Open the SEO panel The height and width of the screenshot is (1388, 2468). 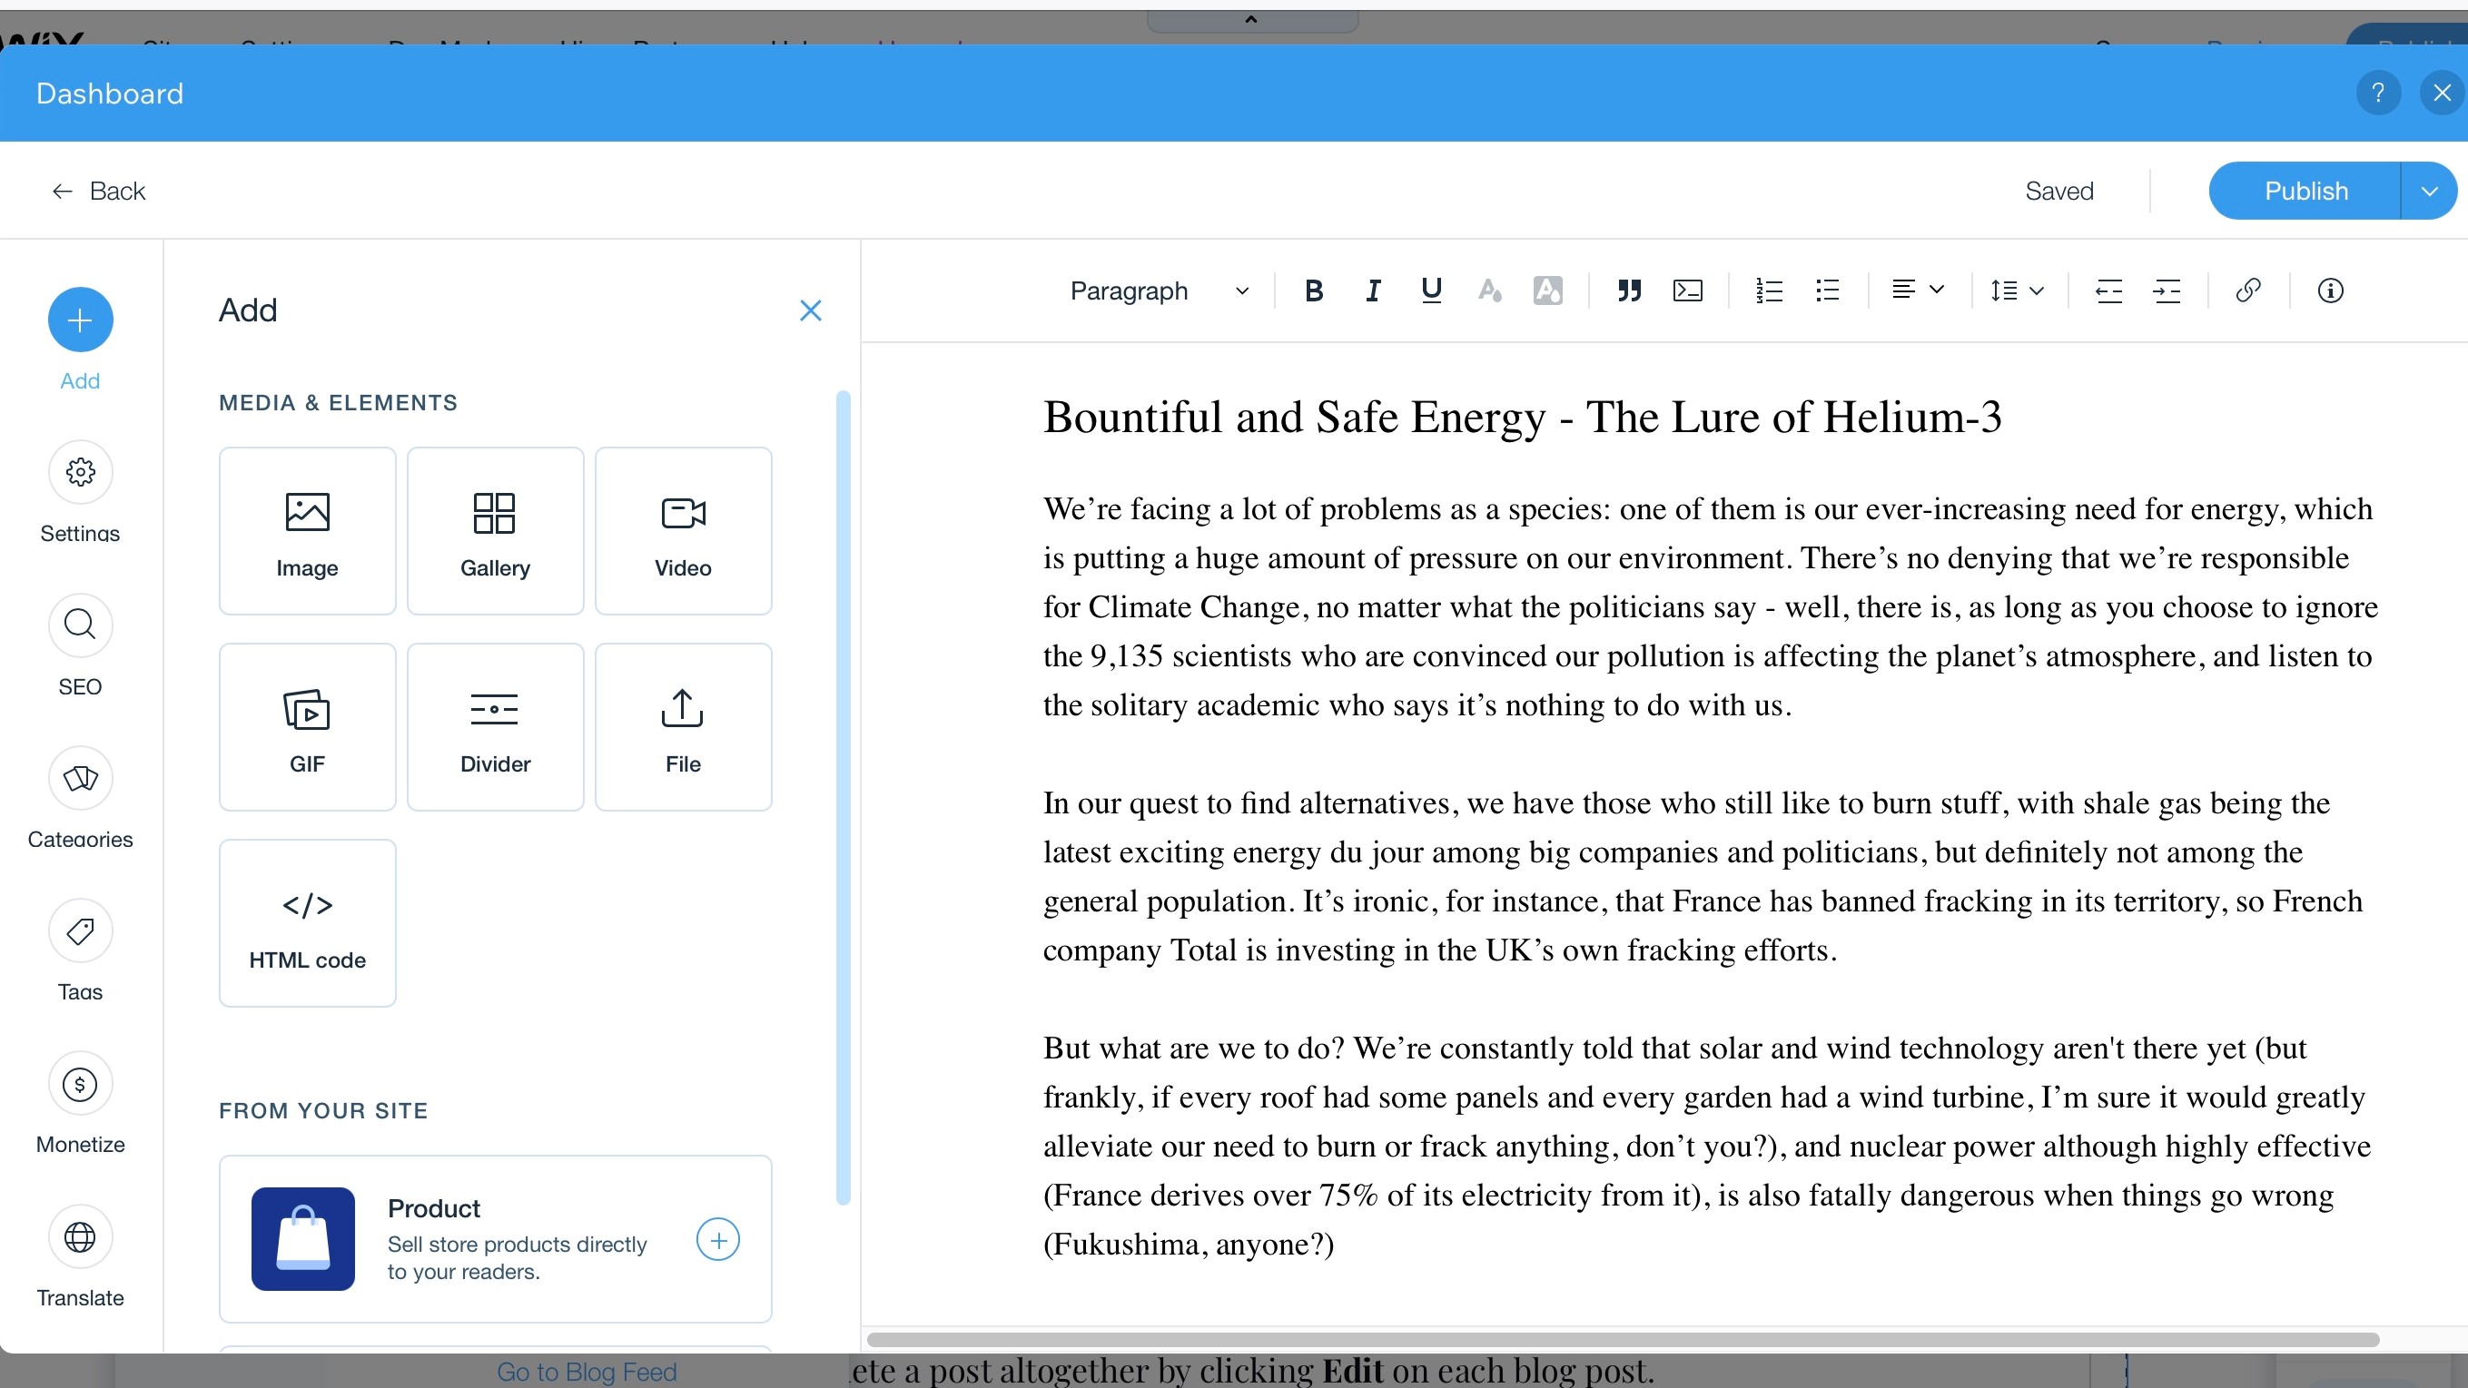pyautogui.click(x=81, y=625)
